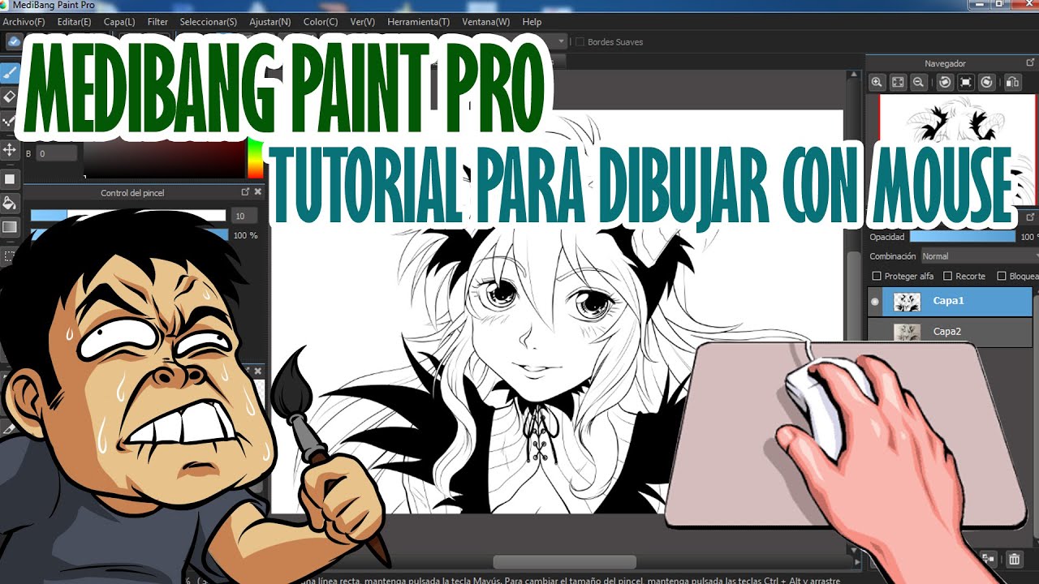Pick hue from rainbow color bar
The width and height of the screenshot is (1039, 584).
[255, 158]
